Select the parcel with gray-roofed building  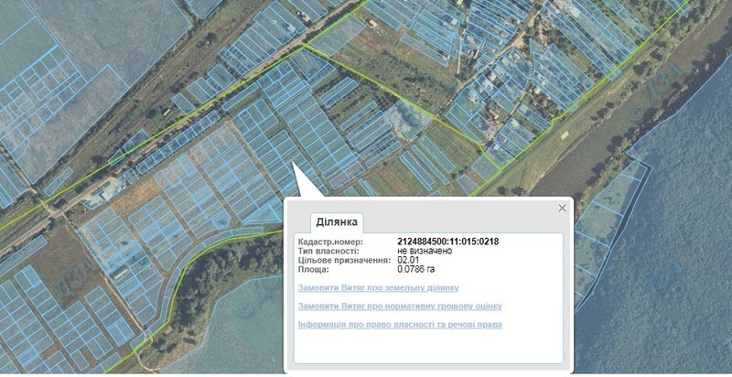[x=407, y=119]
